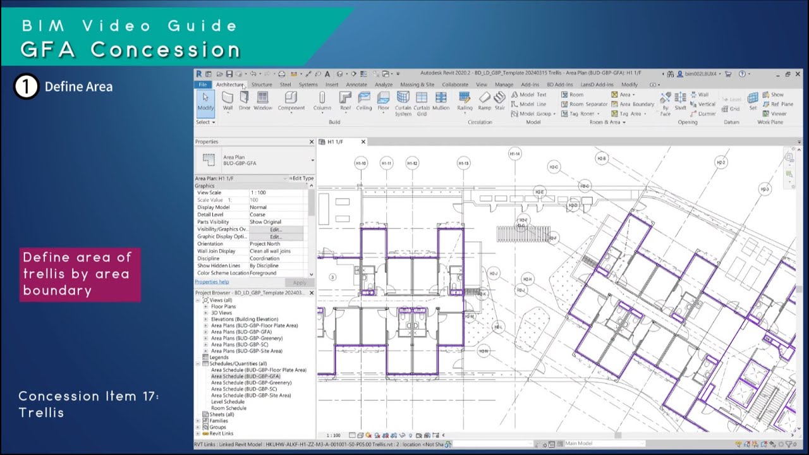Select the Model Text tool

click(528, 95)
